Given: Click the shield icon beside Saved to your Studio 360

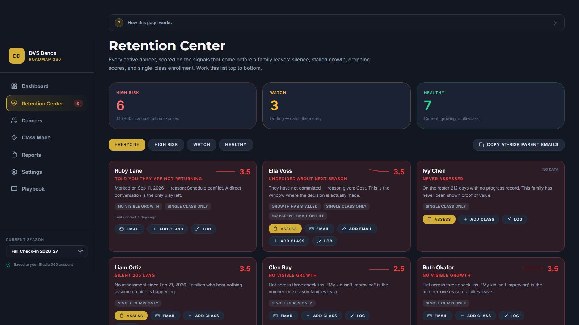Looking at the screenshot, I should coord(8,265).
